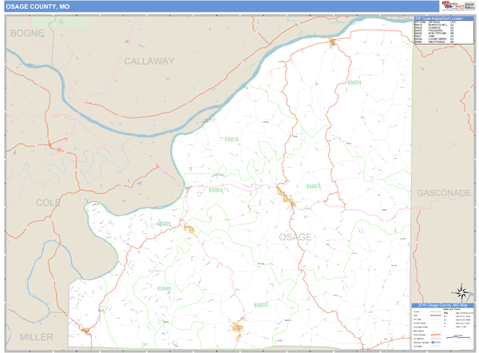Click the MILLER county label

click(x=36, y=336)
